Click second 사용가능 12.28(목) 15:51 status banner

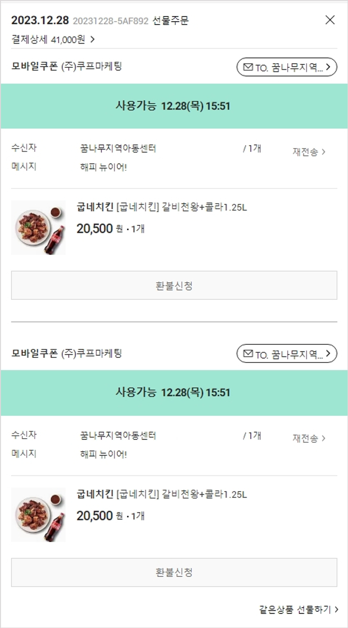point(174,393)
